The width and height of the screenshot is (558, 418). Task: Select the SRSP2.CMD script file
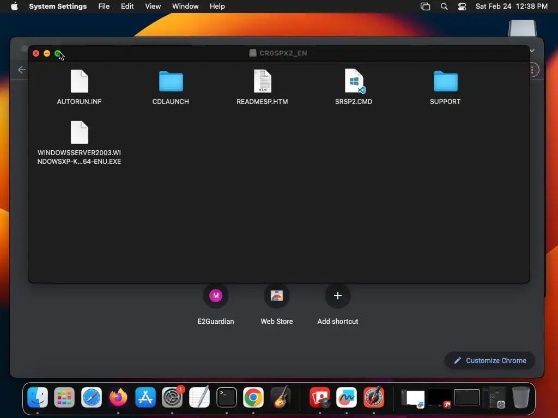pos(354,82)
